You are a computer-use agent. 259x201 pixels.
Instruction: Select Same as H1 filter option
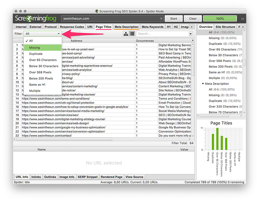click(43, 85)
